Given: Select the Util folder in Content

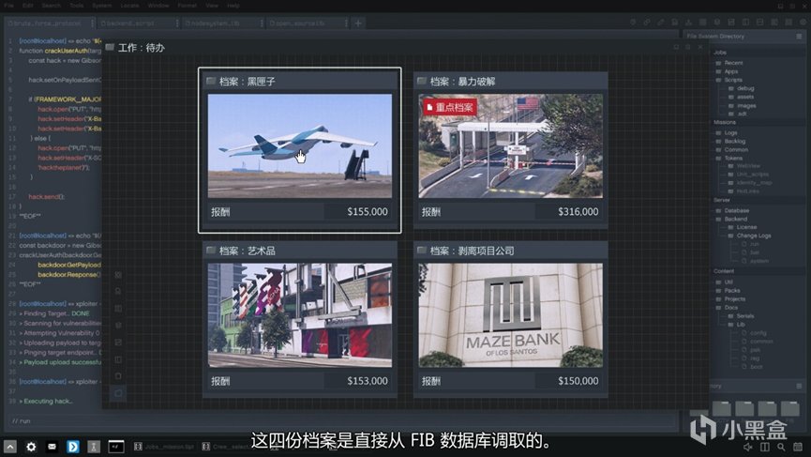Looking at the screenshot, I should click(725, 282).
